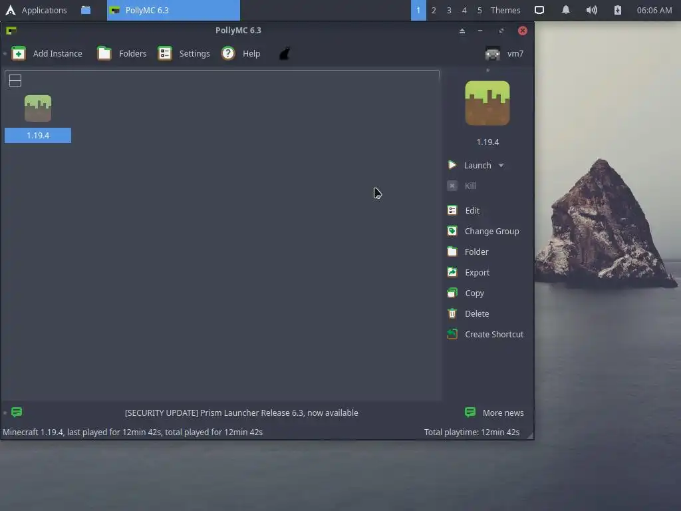Viewport: 681px width, 511px height.
Task: Click the Minecraft 1.19.4 last played status text
Action: click(132, 432)
